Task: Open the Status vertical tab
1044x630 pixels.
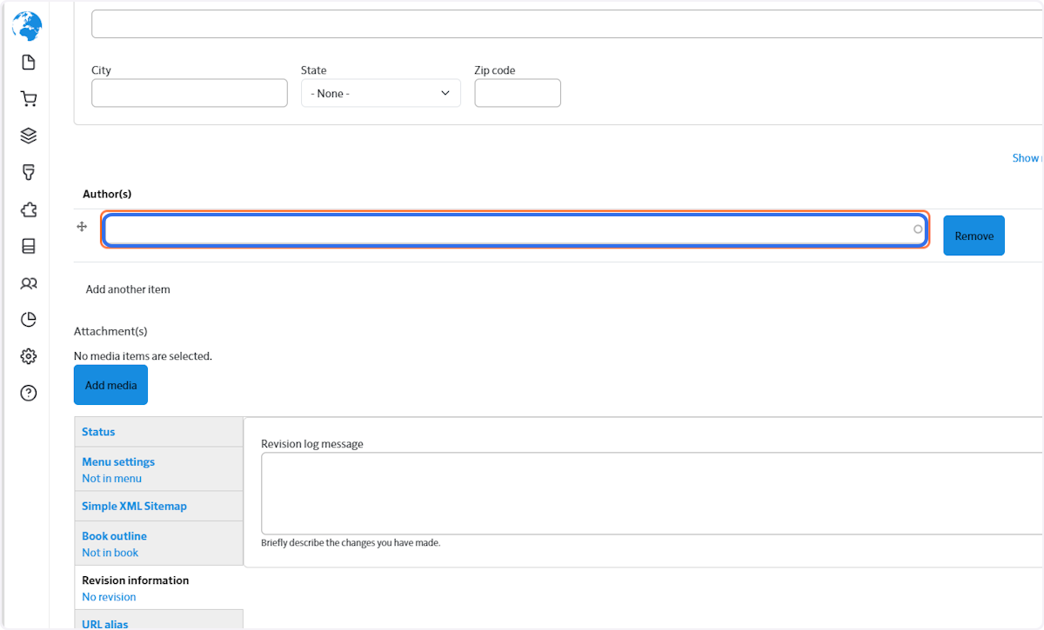Action: point(158,432)
